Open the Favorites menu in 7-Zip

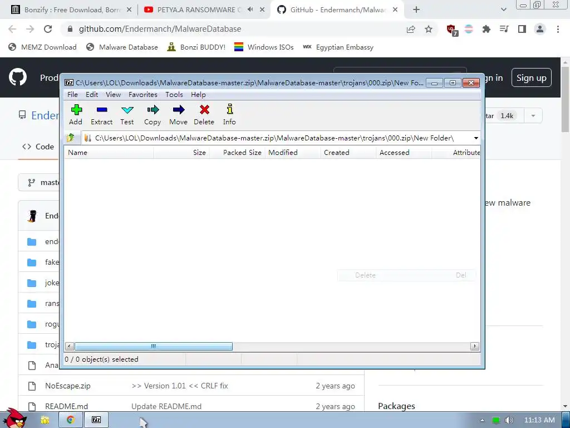click(143, 95)
